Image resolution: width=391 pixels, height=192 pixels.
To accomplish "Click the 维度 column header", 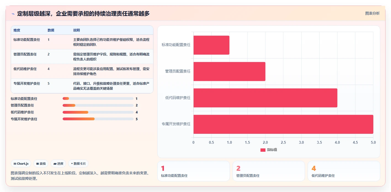I will pos(17,30).
